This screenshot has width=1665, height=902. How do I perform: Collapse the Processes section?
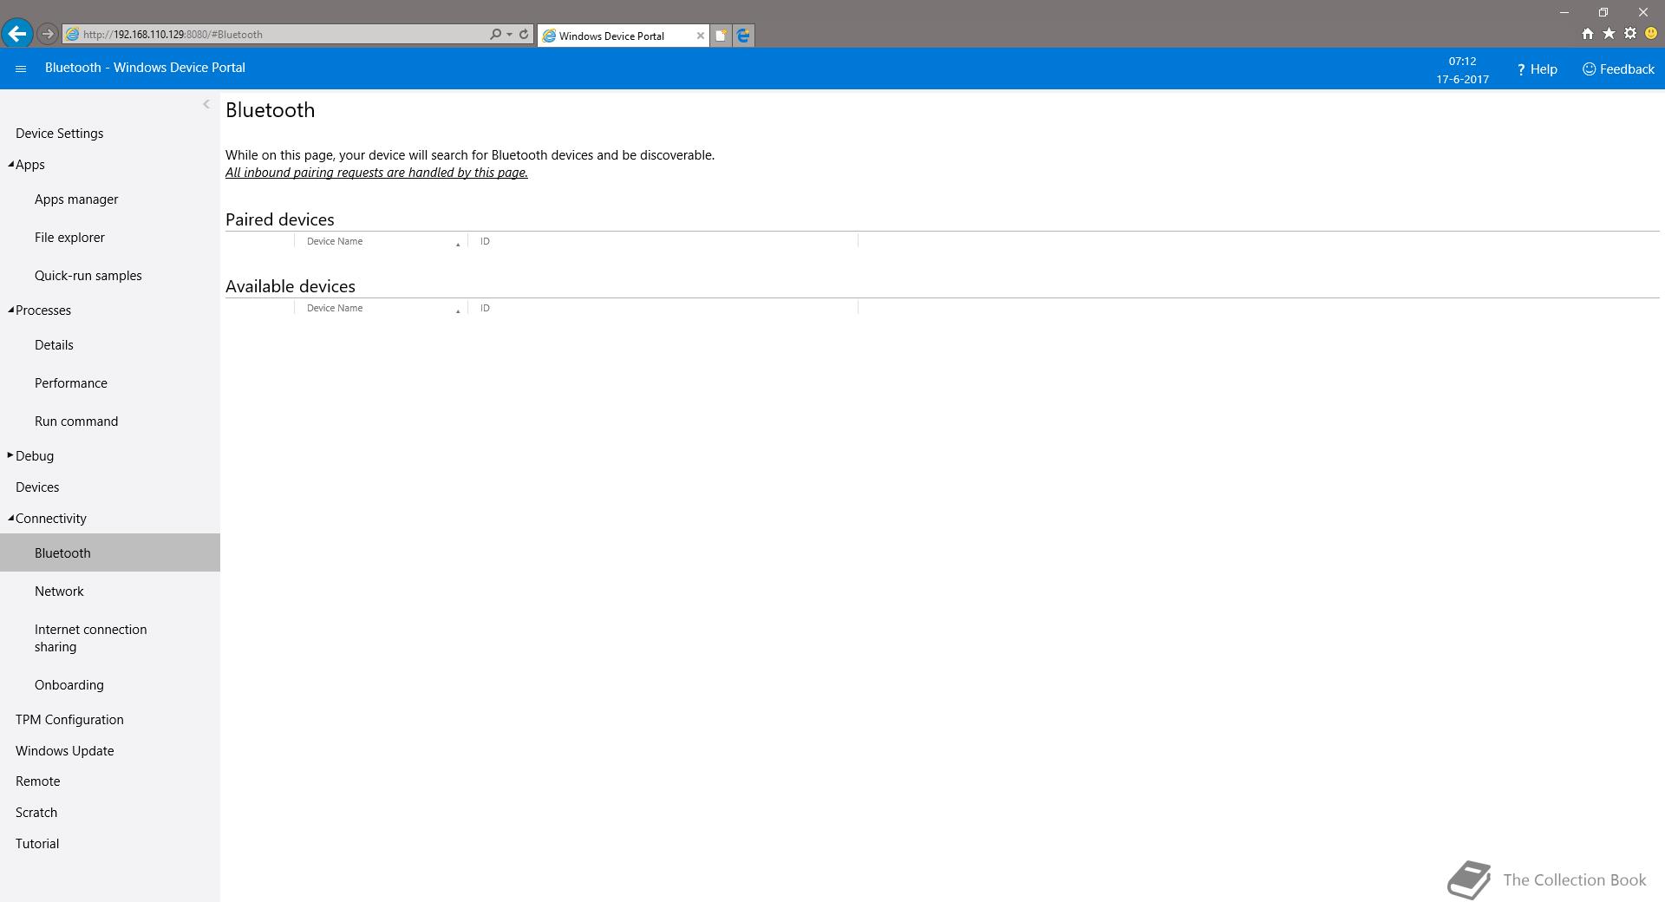[11, 310]
